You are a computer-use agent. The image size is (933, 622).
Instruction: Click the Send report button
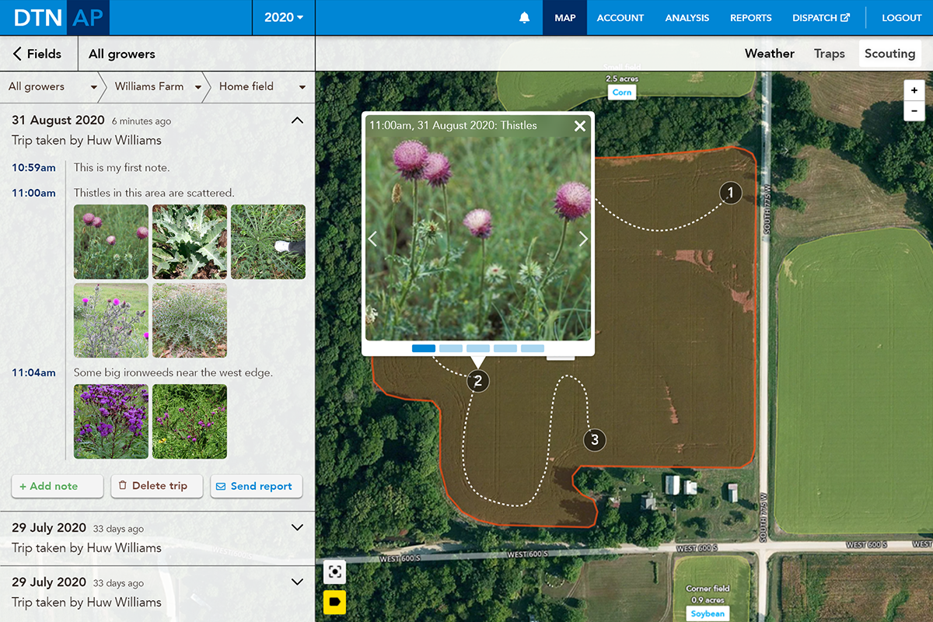point(256,485)
